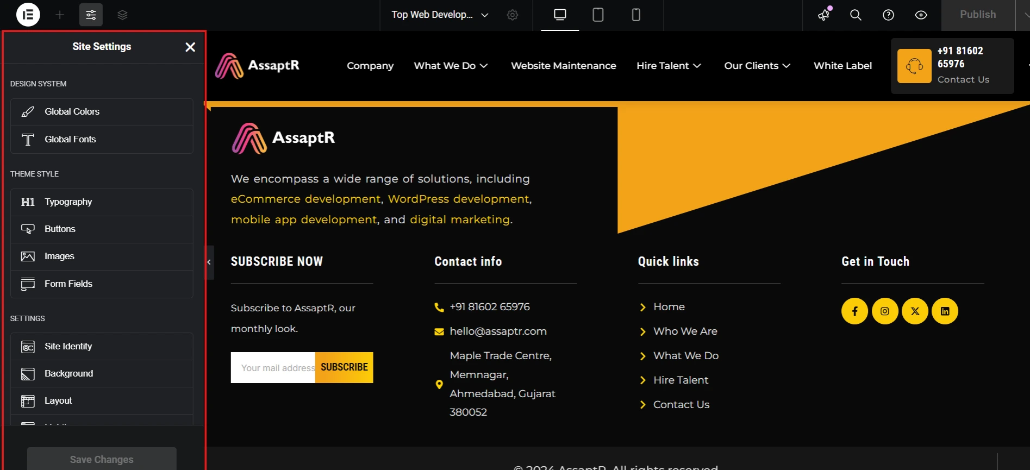
Task: Expand What We Do menu
Action: pyautogui.click(x=451, y=66)
